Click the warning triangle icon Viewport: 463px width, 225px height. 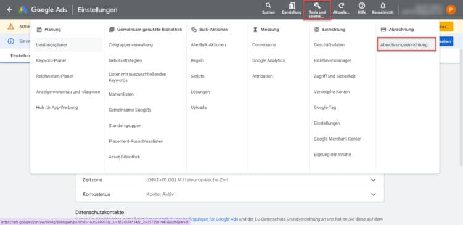(11, 27)
